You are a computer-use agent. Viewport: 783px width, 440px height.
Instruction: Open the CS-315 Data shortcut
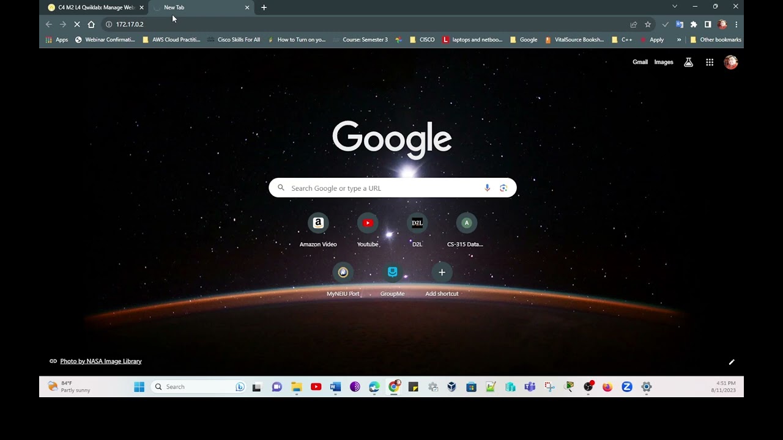(466, 231)
